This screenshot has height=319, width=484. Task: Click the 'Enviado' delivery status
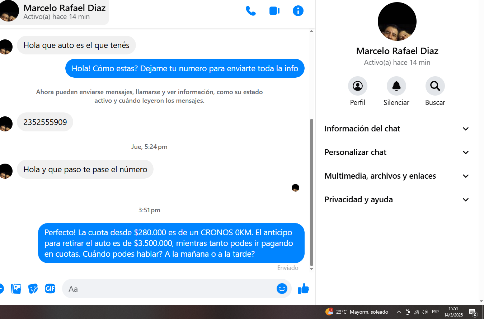point(288,268)
